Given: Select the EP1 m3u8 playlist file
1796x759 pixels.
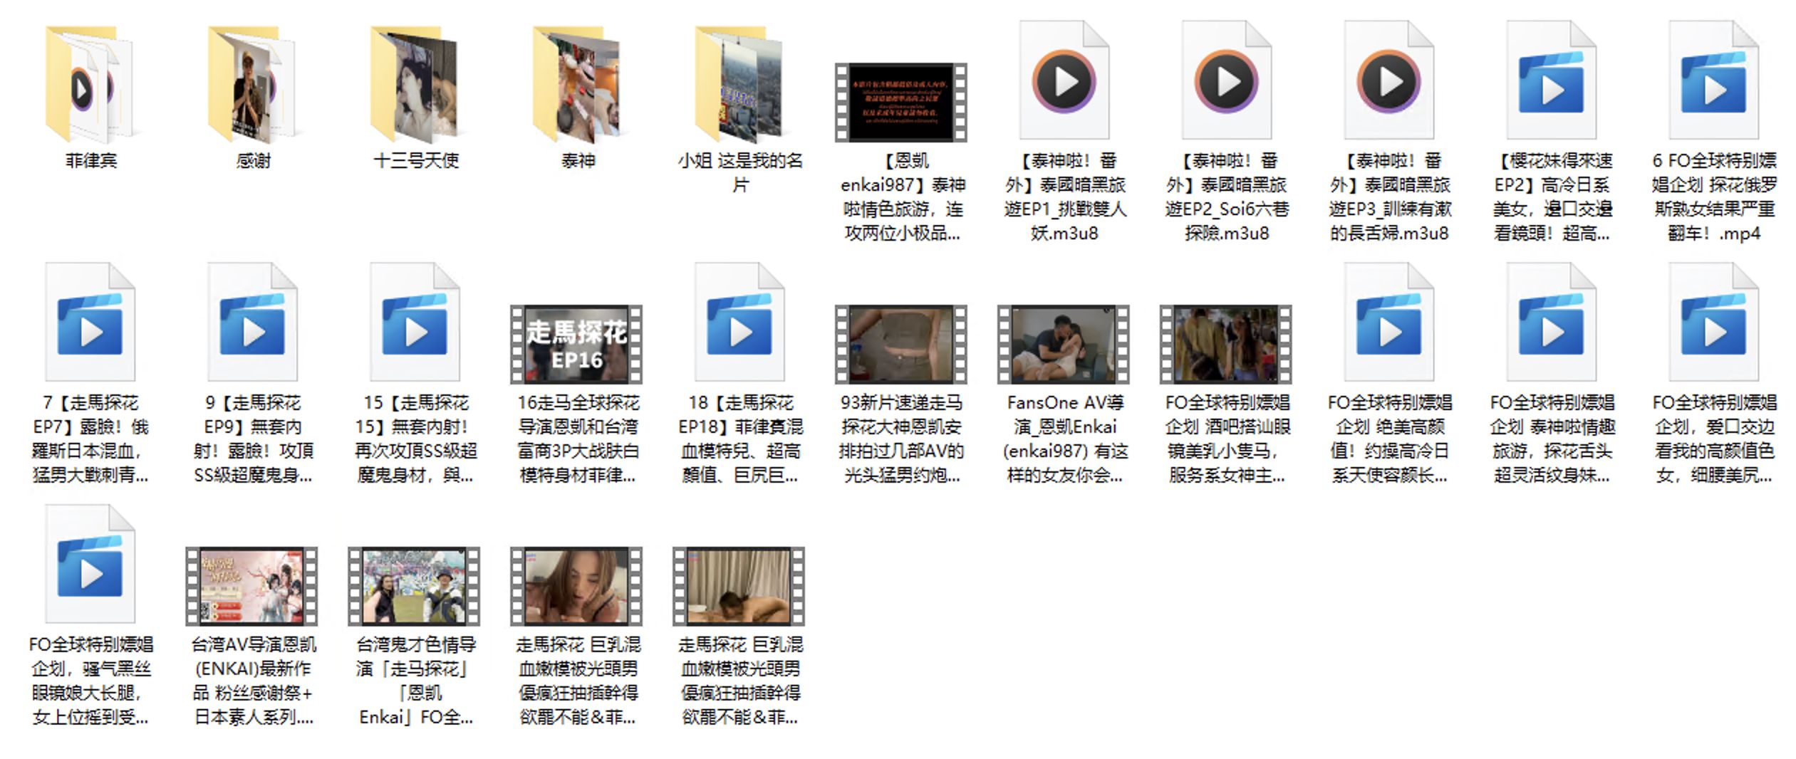Looking at the screenshot, I should tap(1064, 82).
